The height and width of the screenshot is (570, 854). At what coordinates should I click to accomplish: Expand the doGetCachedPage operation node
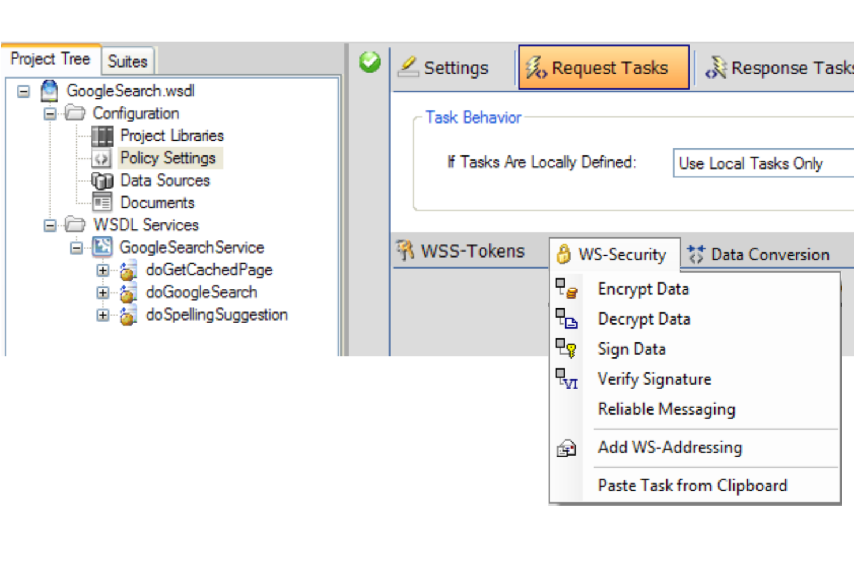pyautogui.click(x=103, y=270)
